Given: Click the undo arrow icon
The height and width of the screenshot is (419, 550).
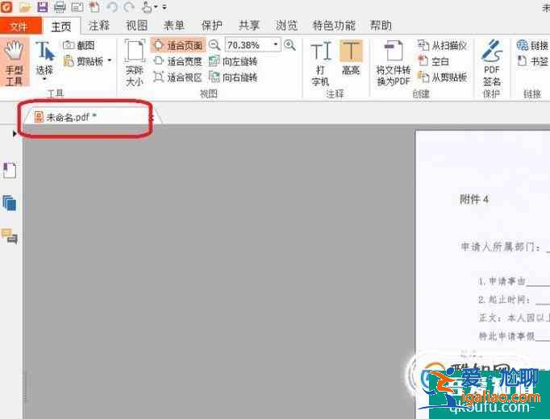Looking at the screenshot, I should pos(112,6).
